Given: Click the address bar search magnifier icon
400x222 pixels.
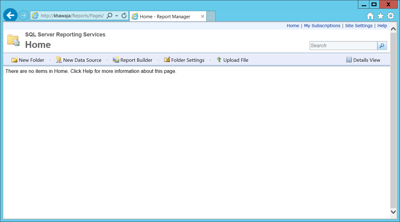Looking at the screenshot, I should coord(109,16).
